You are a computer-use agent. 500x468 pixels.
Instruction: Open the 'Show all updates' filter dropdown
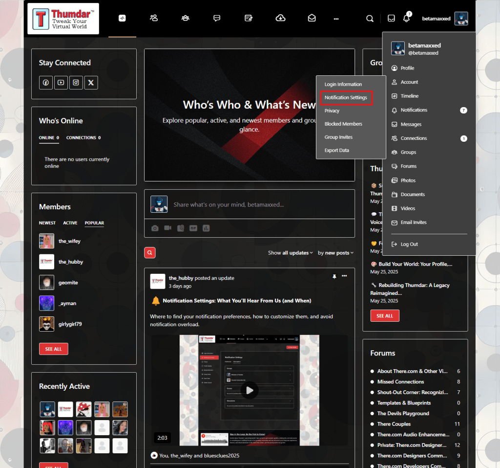click(290, 253)
